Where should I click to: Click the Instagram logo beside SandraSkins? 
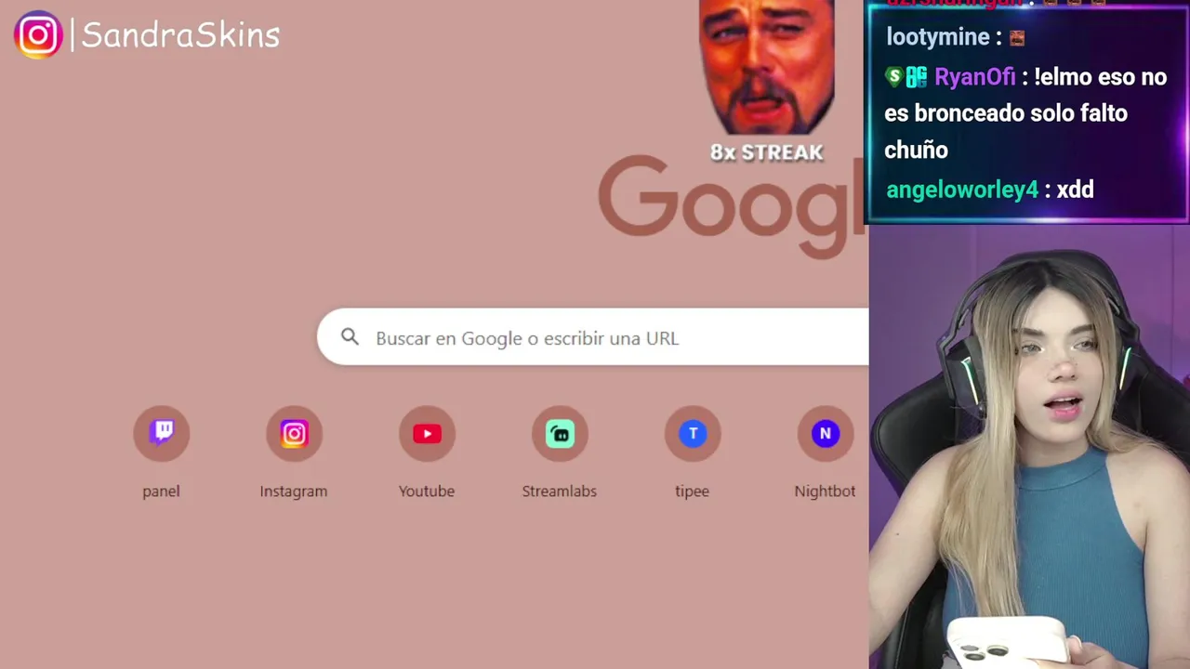38,35
